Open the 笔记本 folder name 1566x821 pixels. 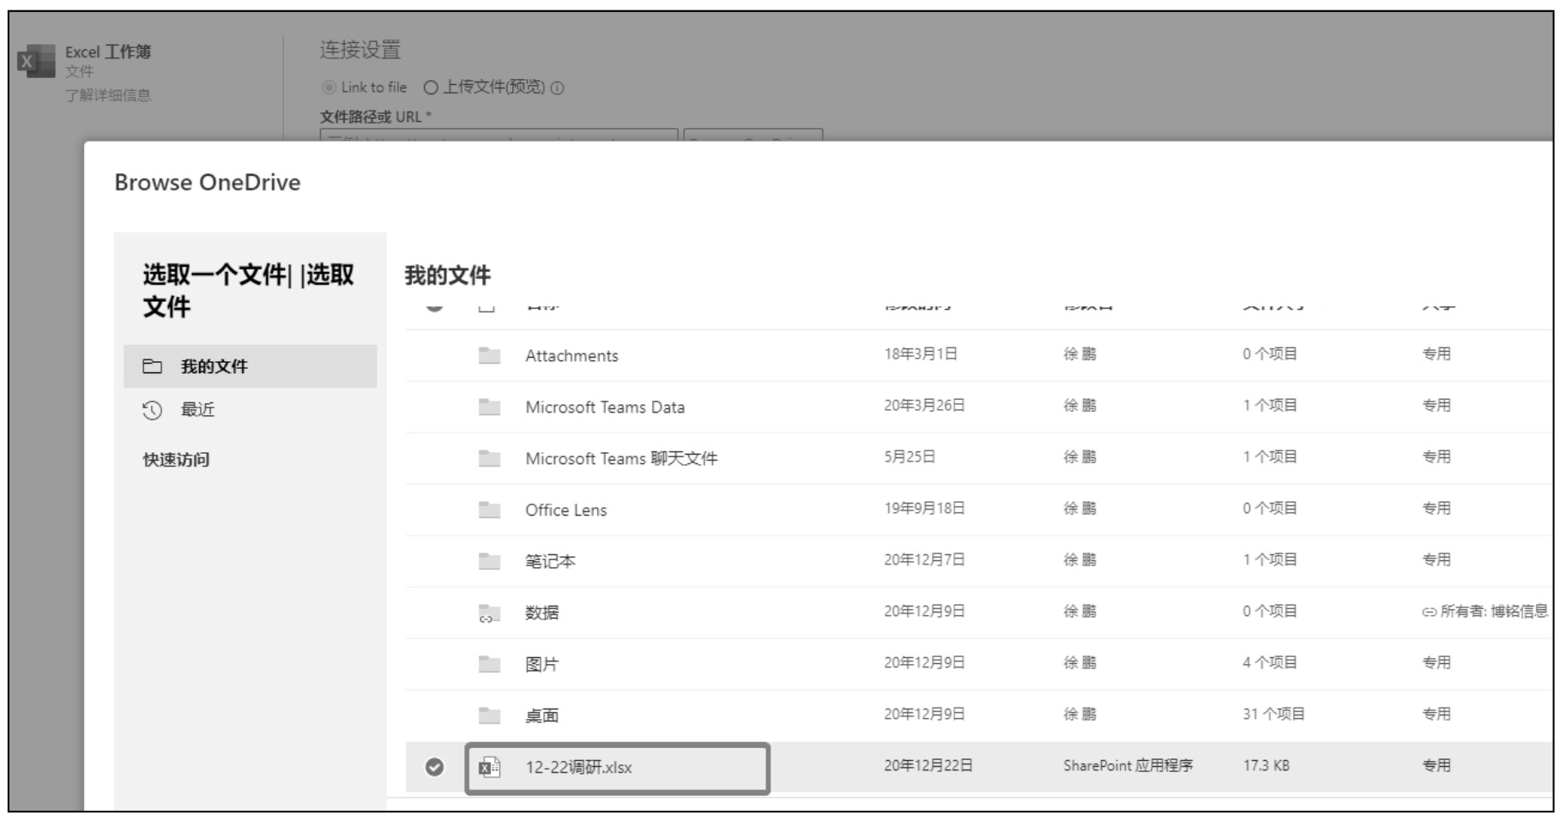pos(550,562)
